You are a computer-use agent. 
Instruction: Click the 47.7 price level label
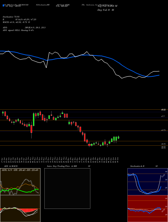click(x=163, y=116)
